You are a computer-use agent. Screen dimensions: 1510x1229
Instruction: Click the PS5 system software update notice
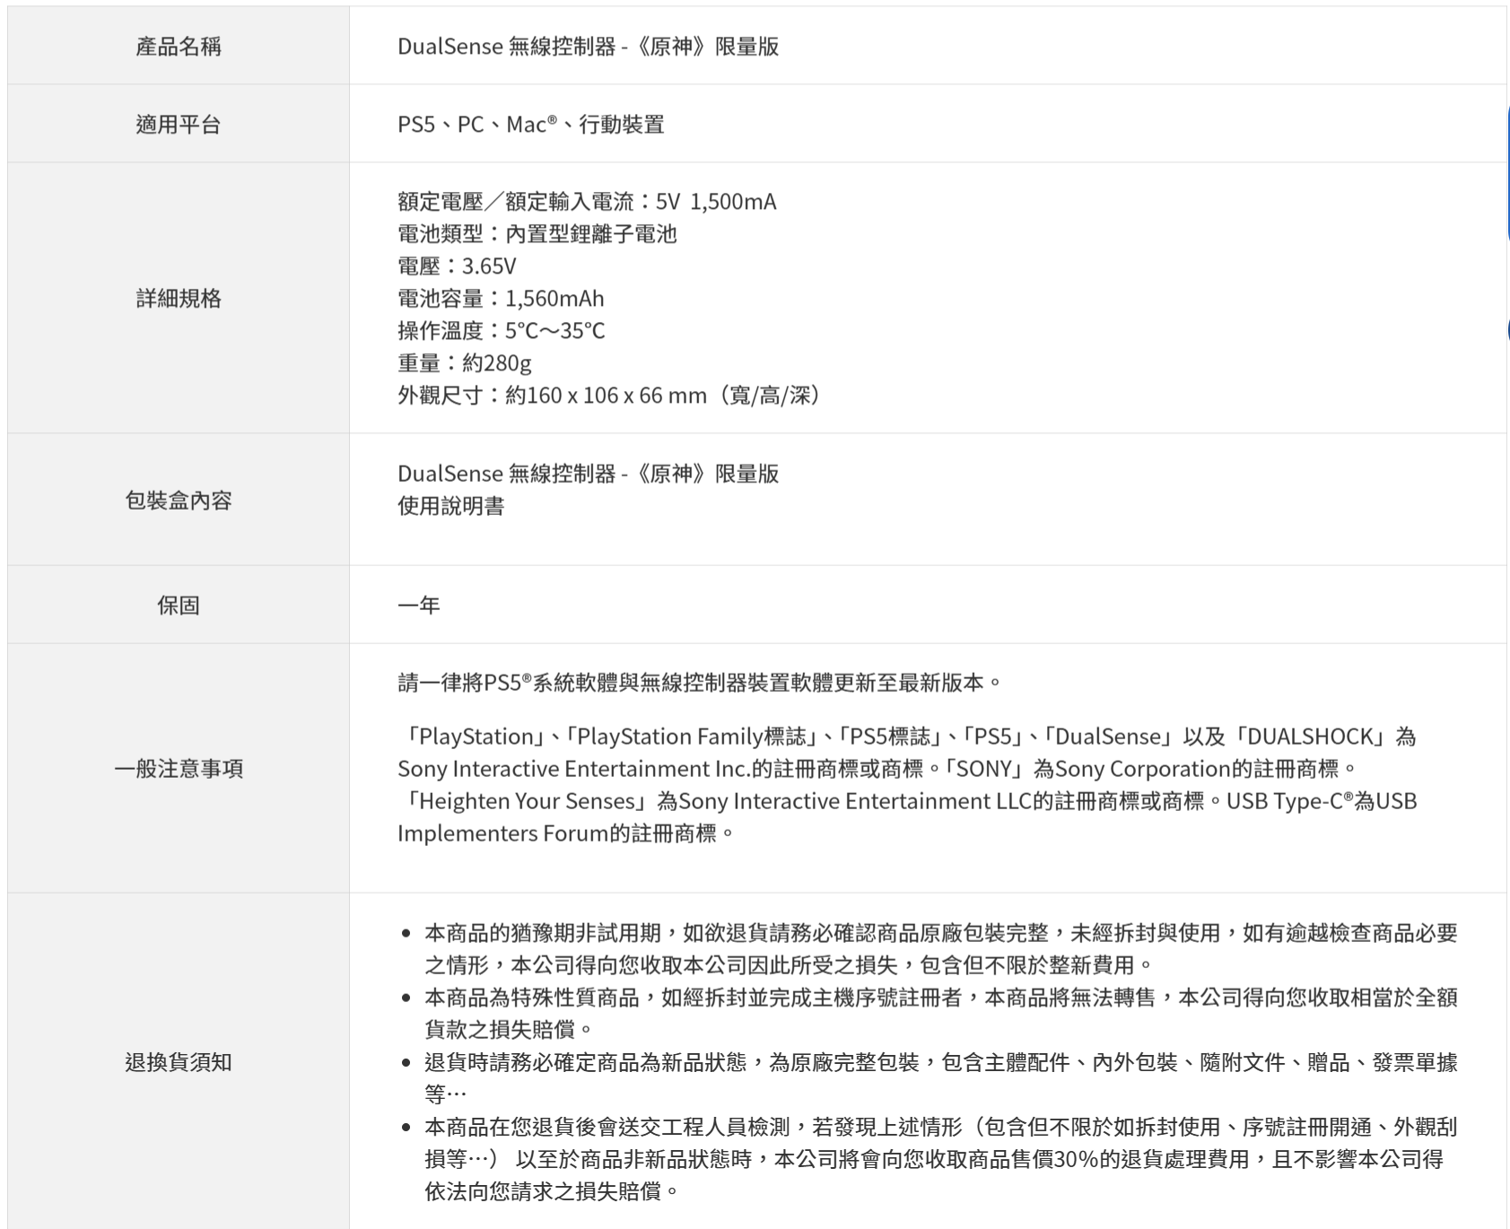point(700,683)
